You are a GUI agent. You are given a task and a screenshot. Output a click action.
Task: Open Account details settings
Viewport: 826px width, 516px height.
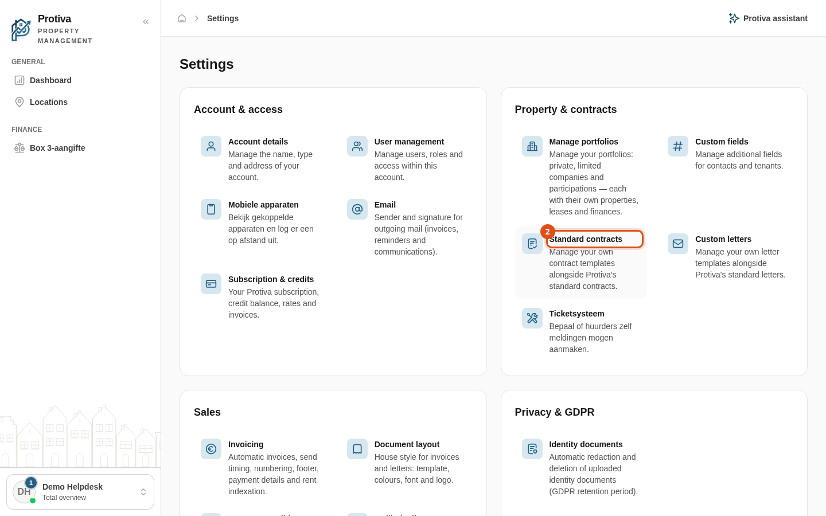(258, 142)
